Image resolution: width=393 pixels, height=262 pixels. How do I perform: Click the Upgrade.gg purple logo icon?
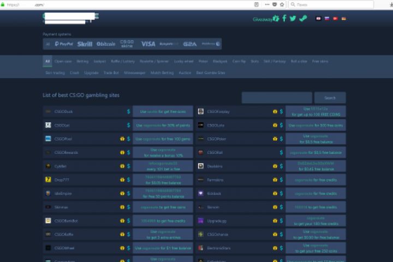[x=201, y=221]
